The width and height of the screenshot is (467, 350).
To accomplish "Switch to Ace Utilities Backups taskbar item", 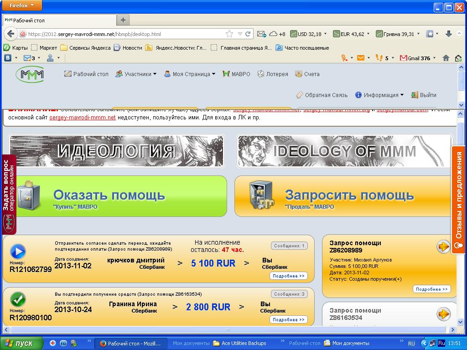I will tap(240, 343).
